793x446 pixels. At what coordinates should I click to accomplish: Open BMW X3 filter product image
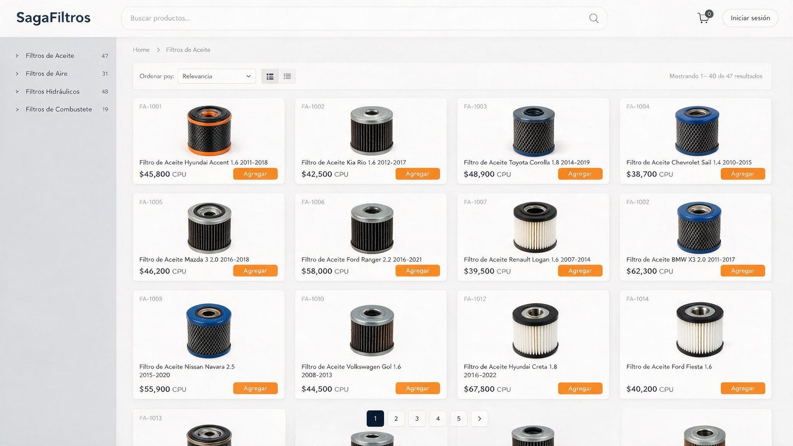point(699,227)
